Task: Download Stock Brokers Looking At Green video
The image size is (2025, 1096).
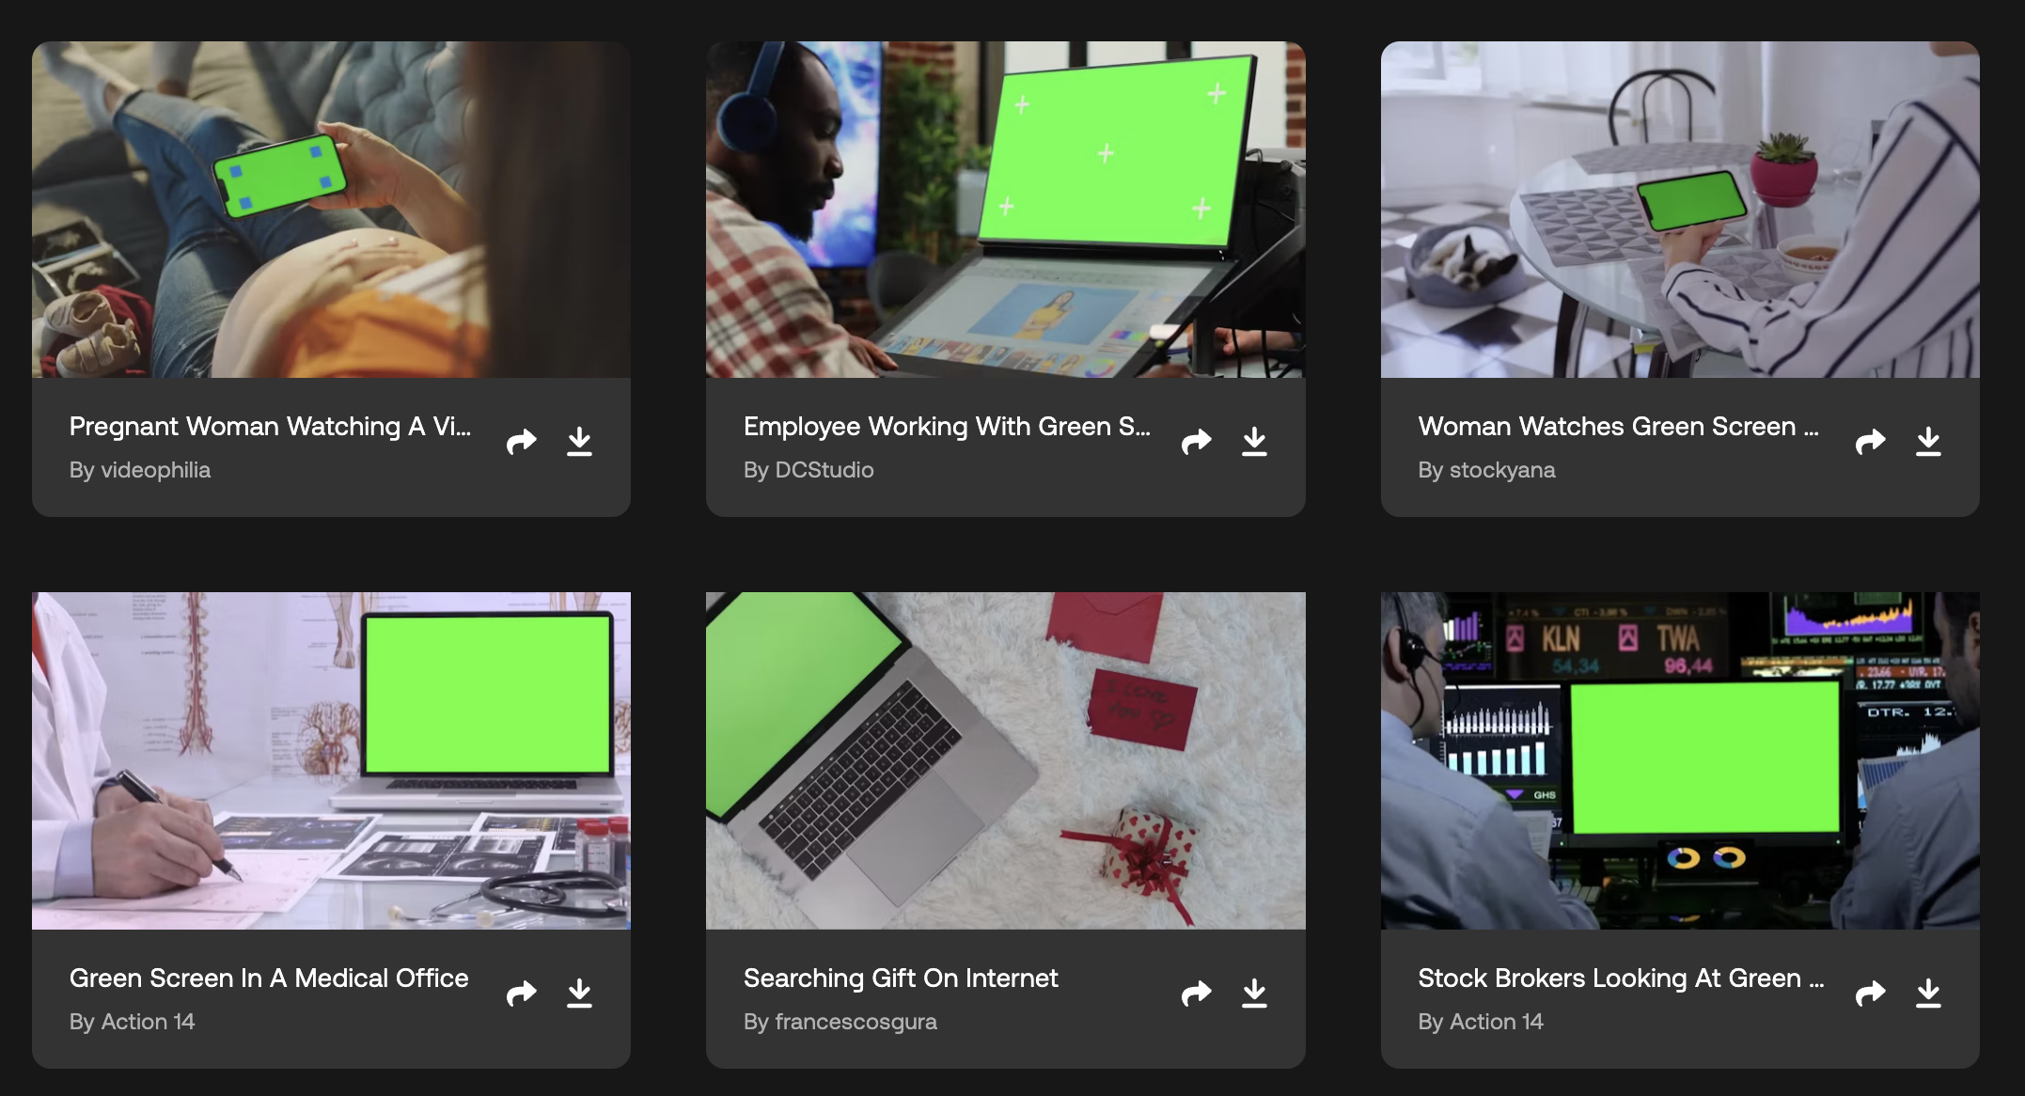Action: point(1928,993)
